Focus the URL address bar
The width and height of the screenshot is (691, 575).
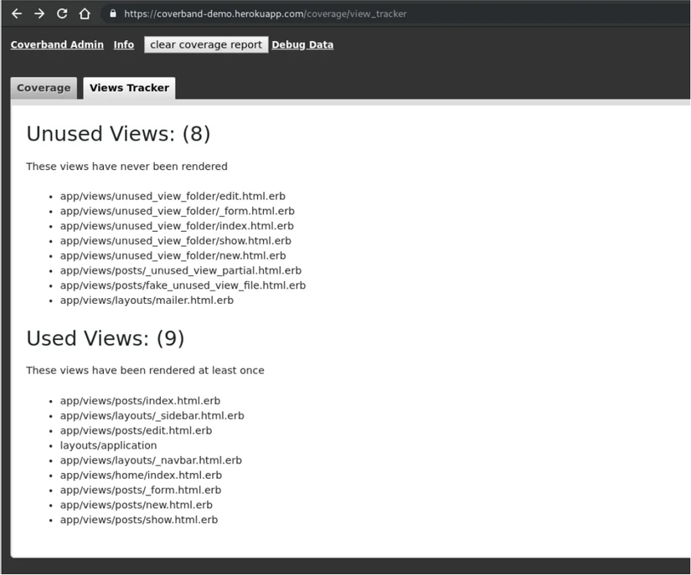pyautogui.click(x=397, y=13)
